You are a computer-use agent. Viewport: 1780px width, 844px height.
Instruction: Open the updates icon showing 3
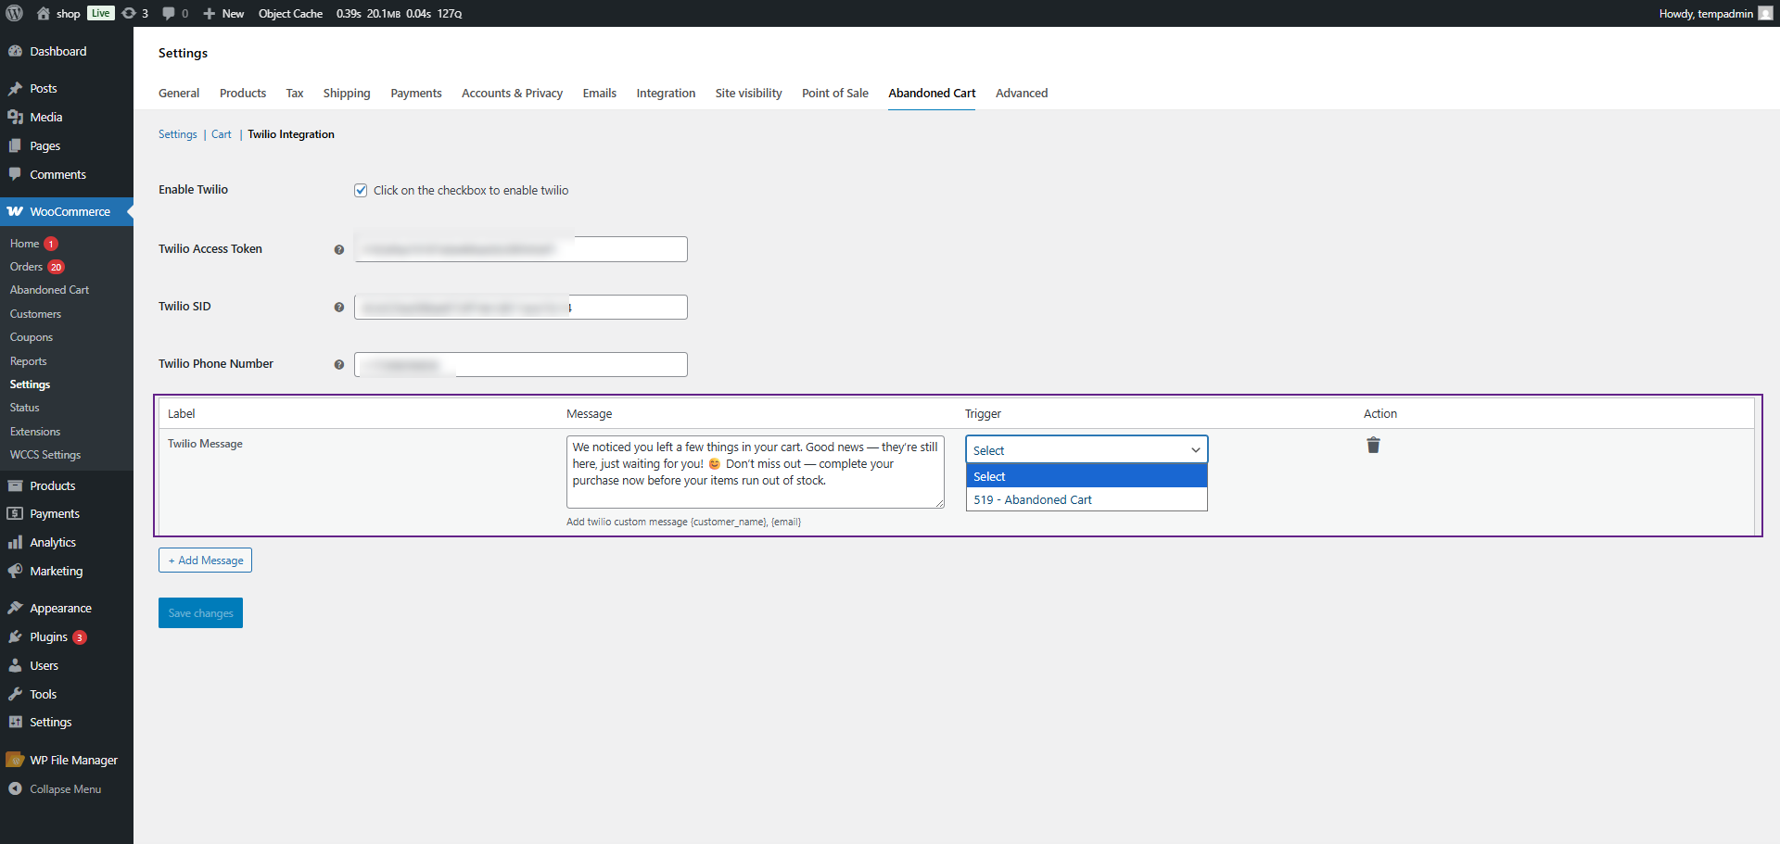point(129,13)
